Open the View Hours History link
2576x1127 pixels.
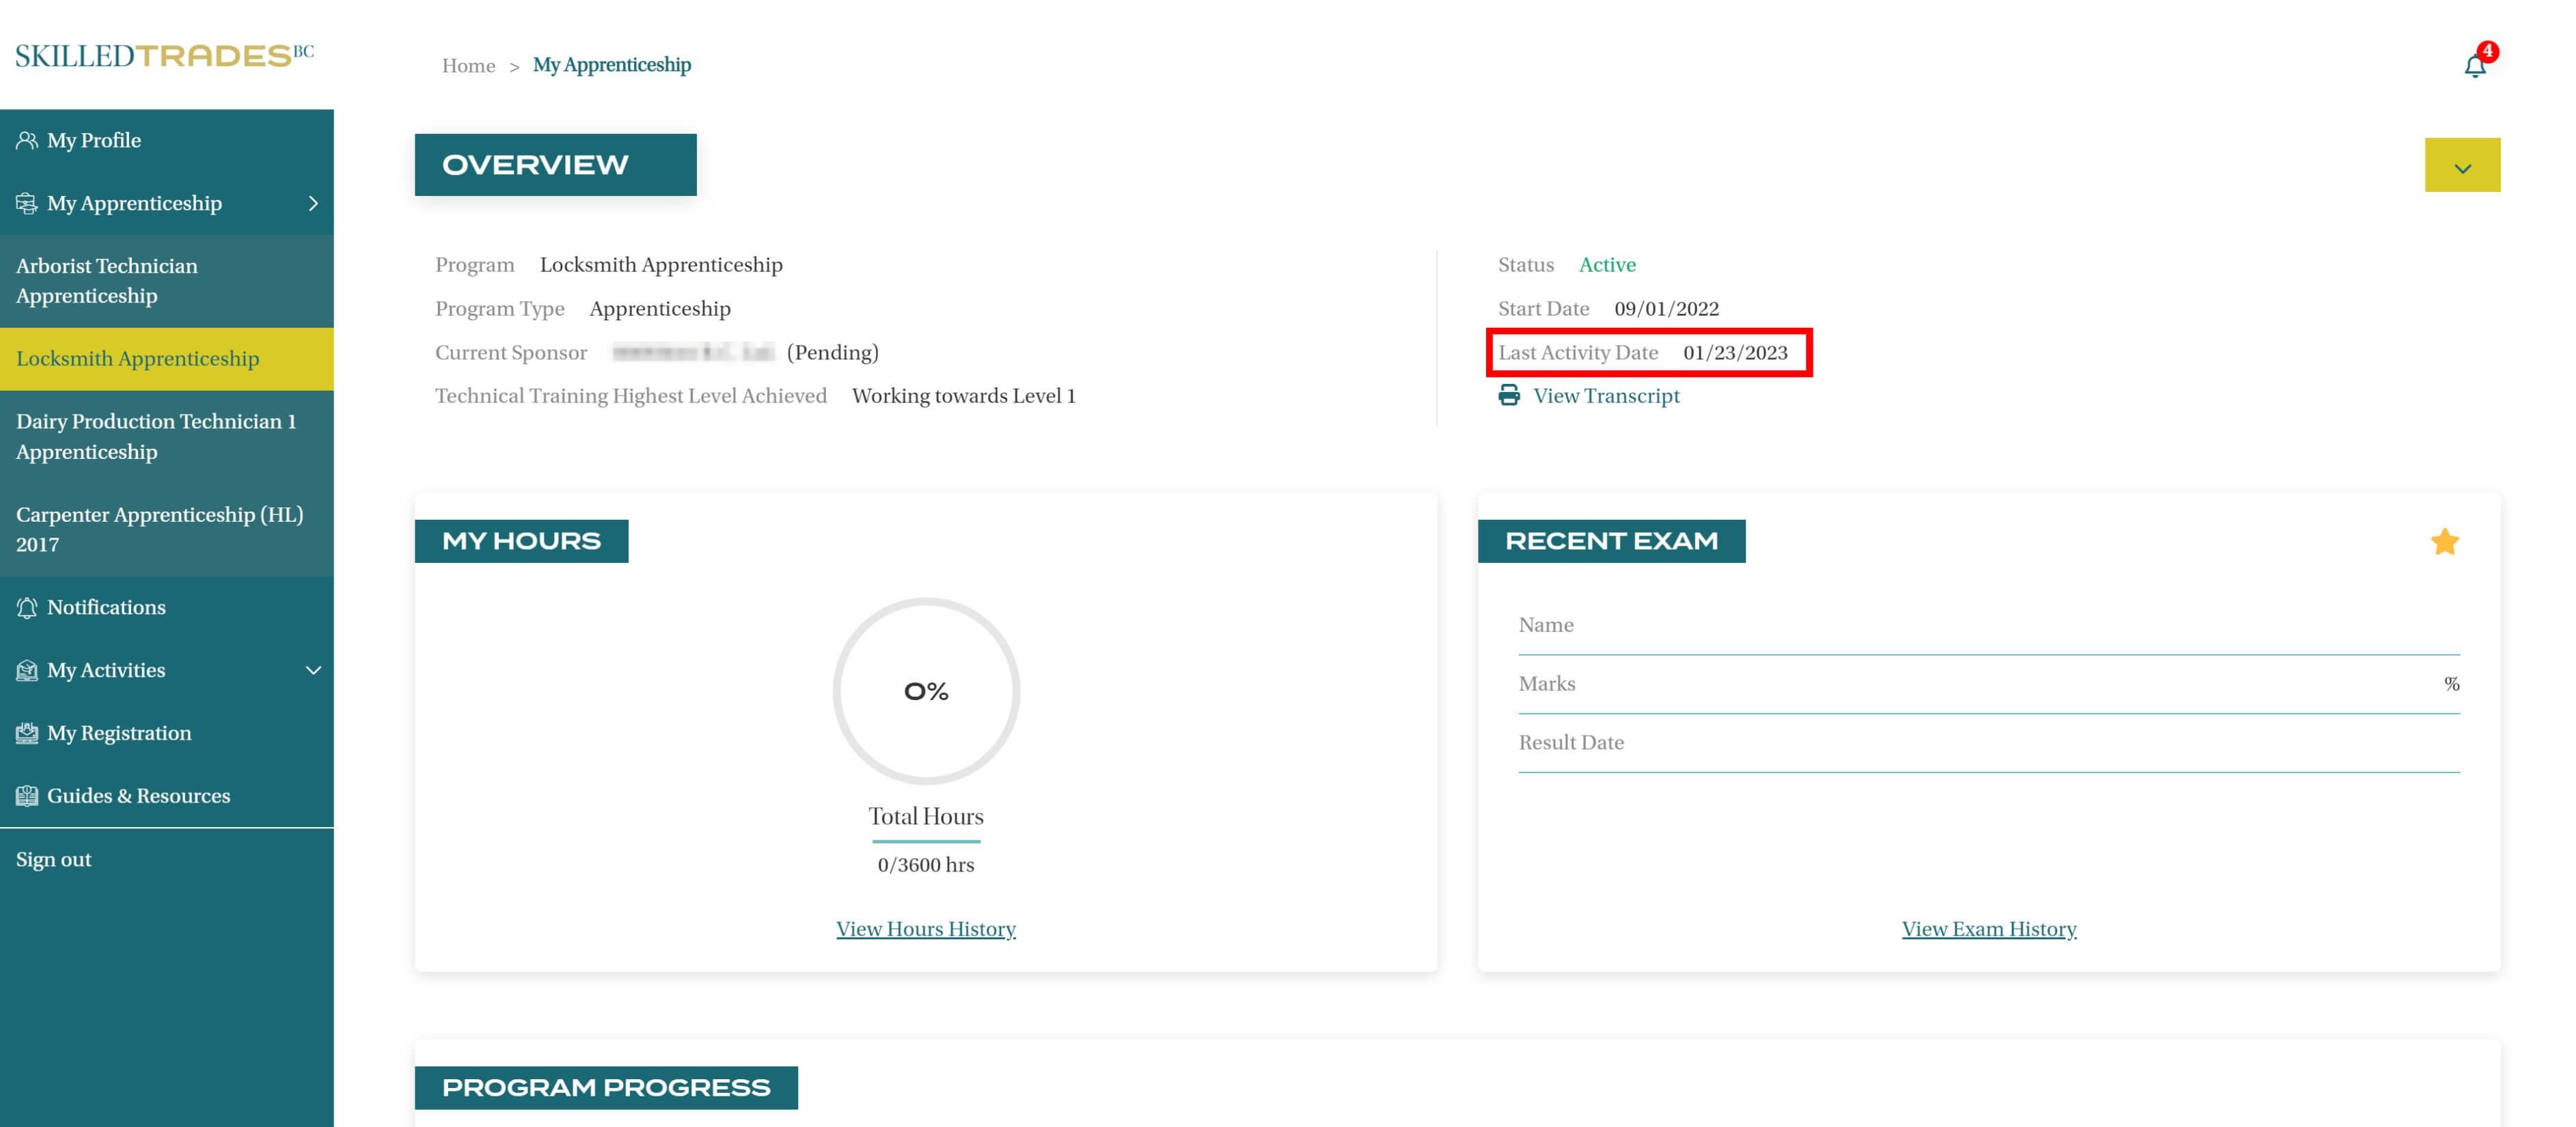point(925,929)
